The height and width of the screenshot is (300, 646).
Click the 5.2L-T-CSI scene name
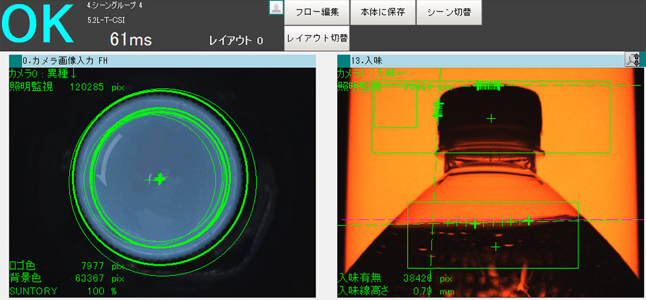point(106,20)
